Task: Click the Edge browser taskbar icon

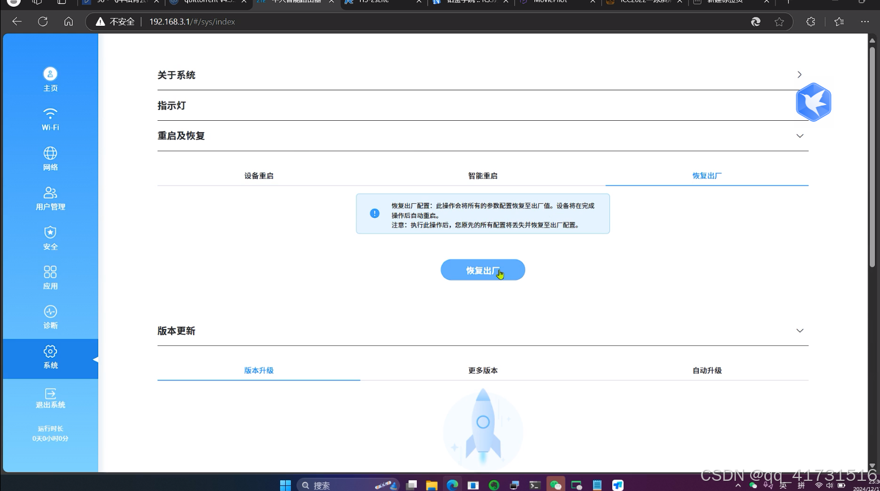Action: (x=452, y=485)
